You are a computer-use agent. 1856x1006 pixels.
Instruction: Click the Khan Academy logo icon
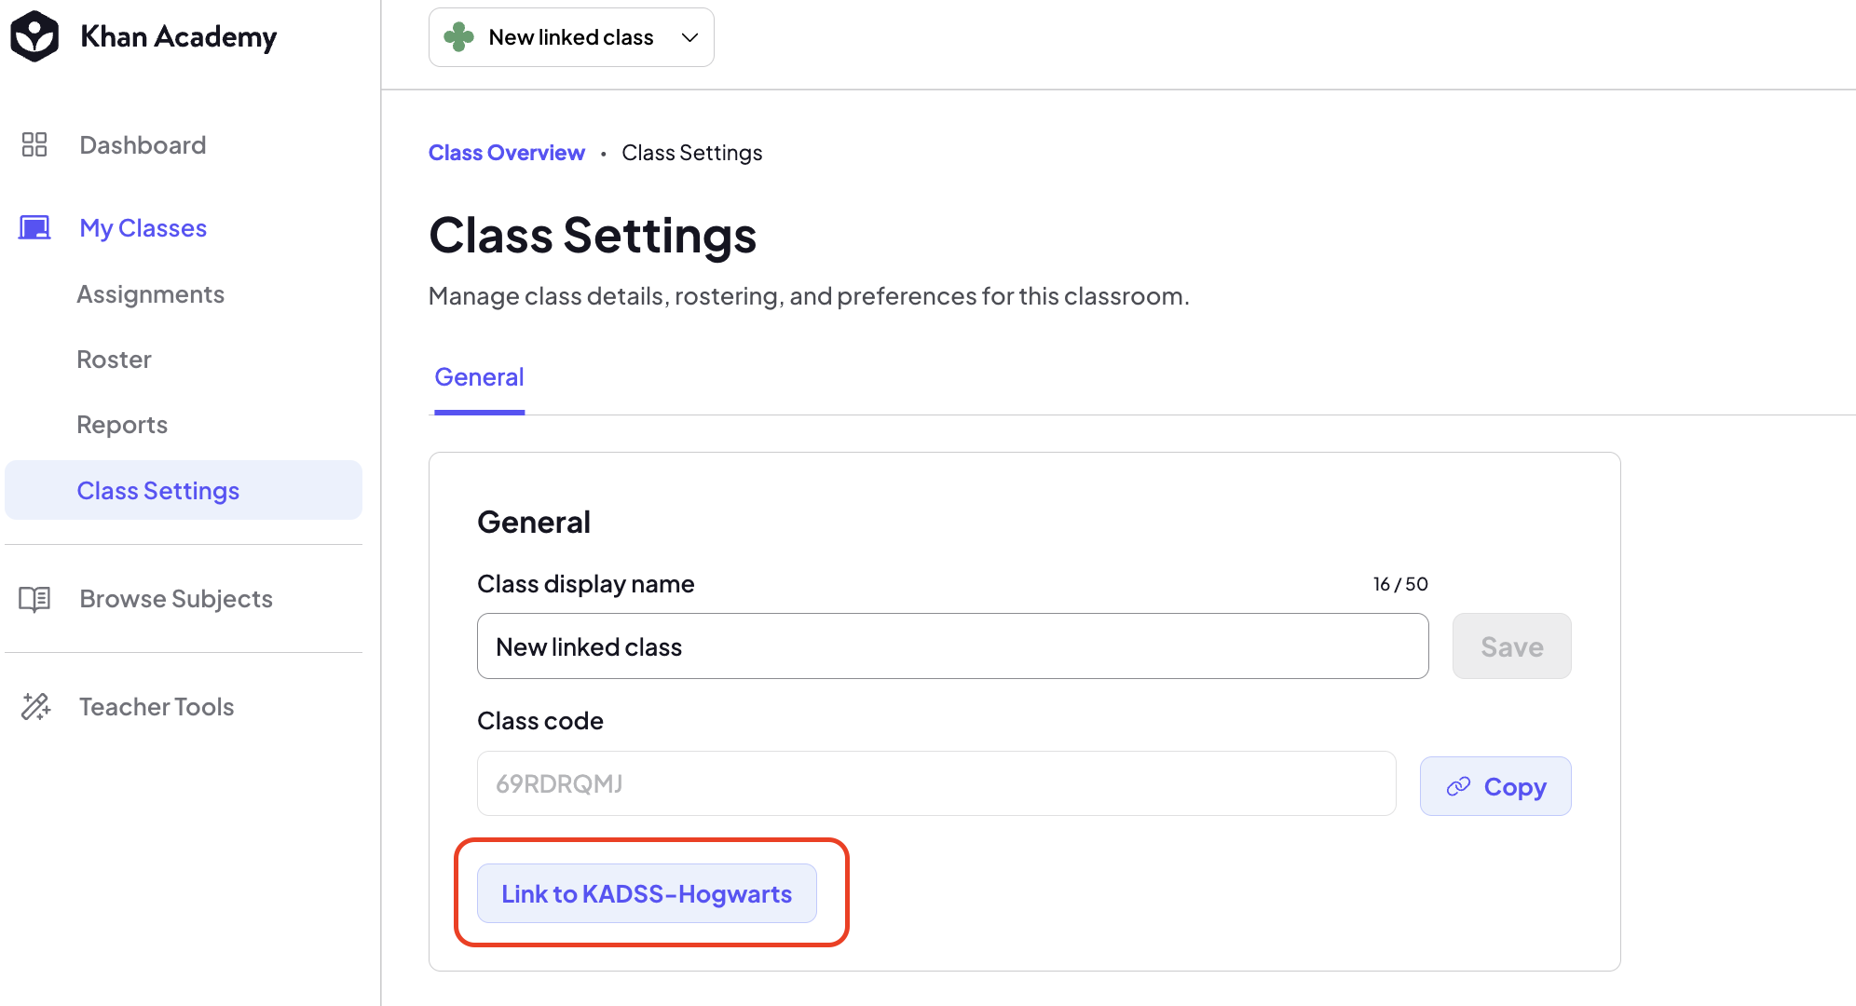coord(34,36)
